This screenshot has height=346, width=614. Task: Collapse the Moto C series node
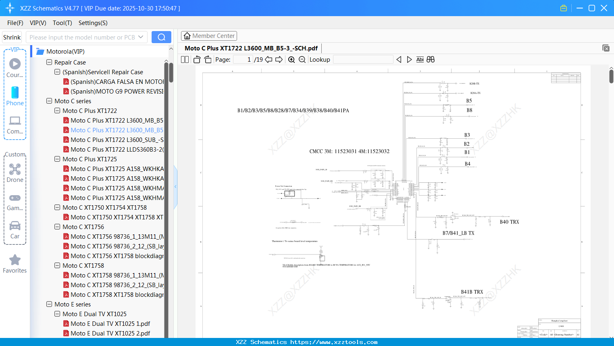[x=49, y=101]
